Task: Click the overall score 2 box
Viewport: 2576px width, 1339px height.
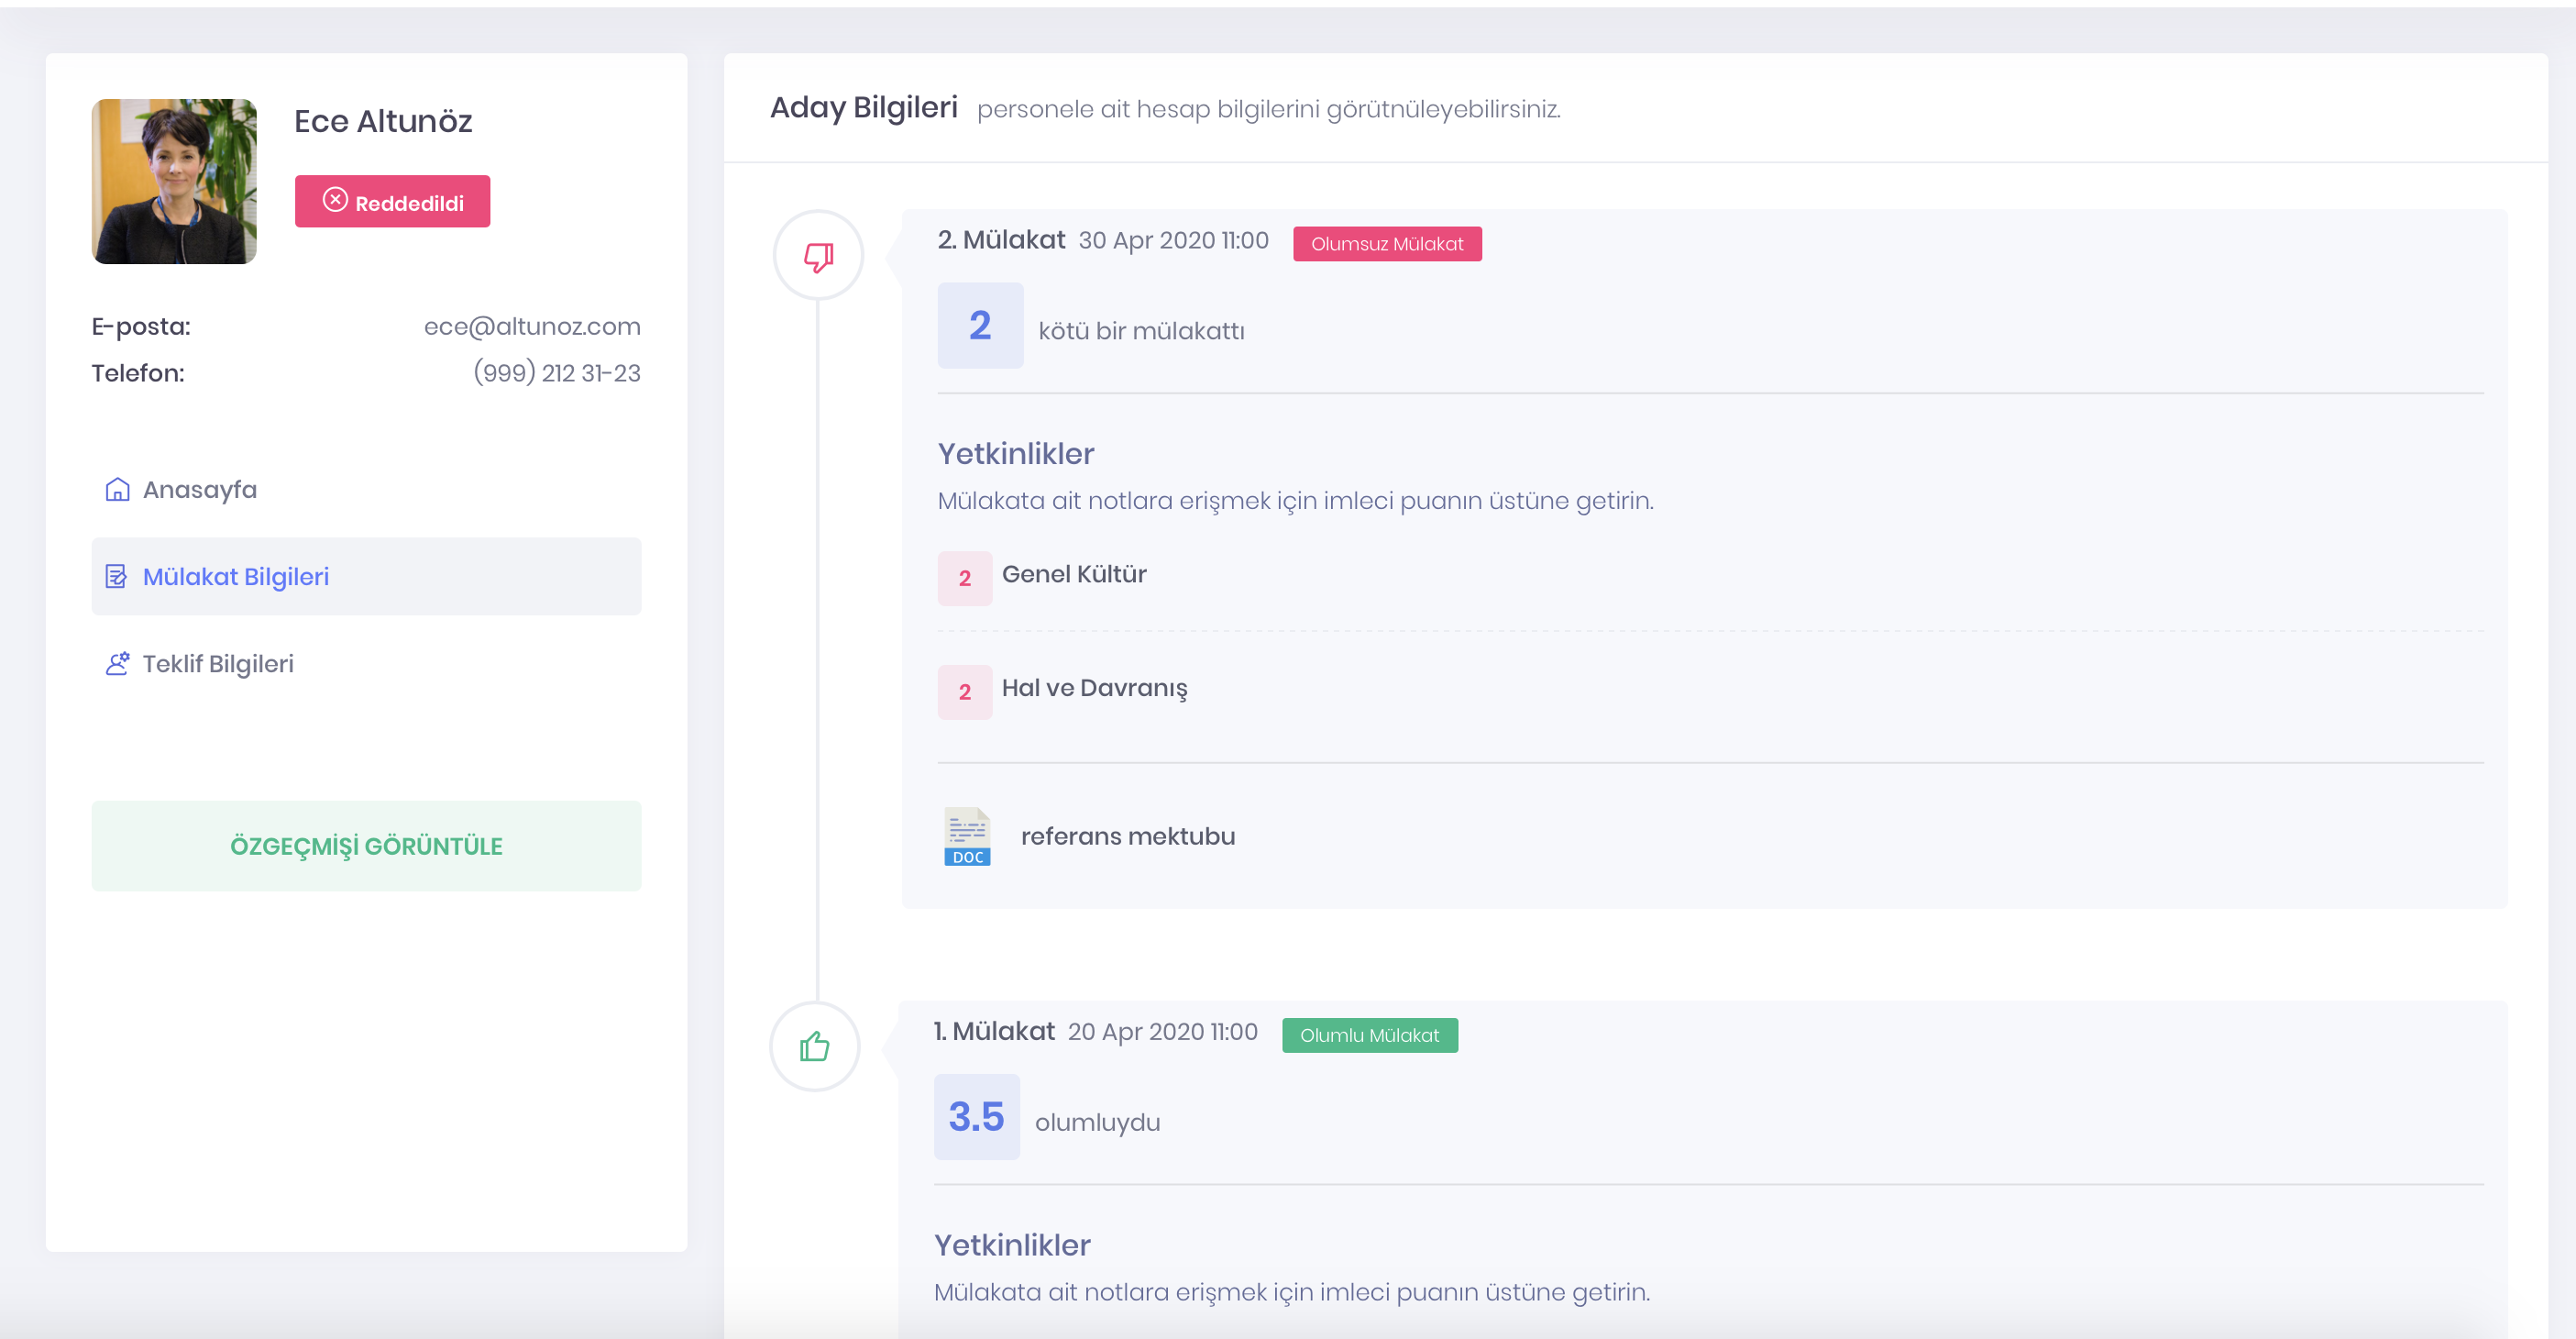Action: [x=979, y=326]
